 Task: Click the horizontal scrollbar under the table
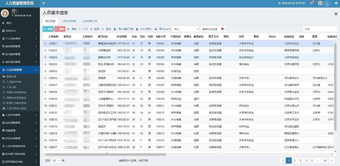click(x=105, y=154)
